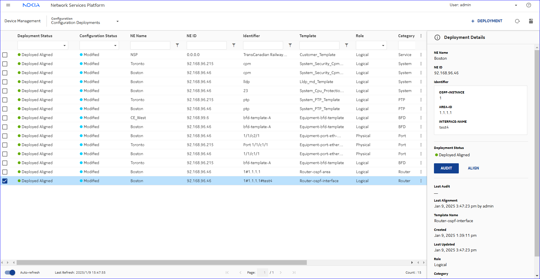Screen dimensions: 540x279
Task: Click the AUDIT button
Action: coord(446,168)
